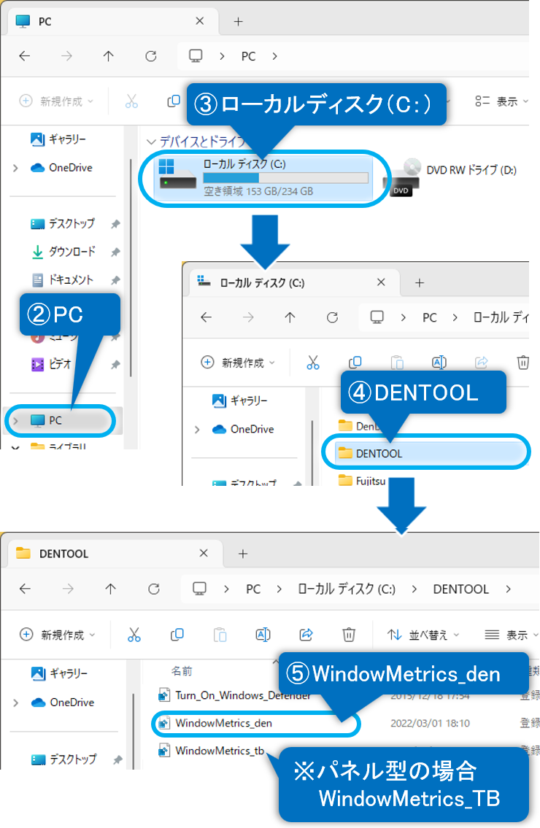Click the back arrow in the DENTOOL window
Screen dimensions: 540x828
coord(25,589)
